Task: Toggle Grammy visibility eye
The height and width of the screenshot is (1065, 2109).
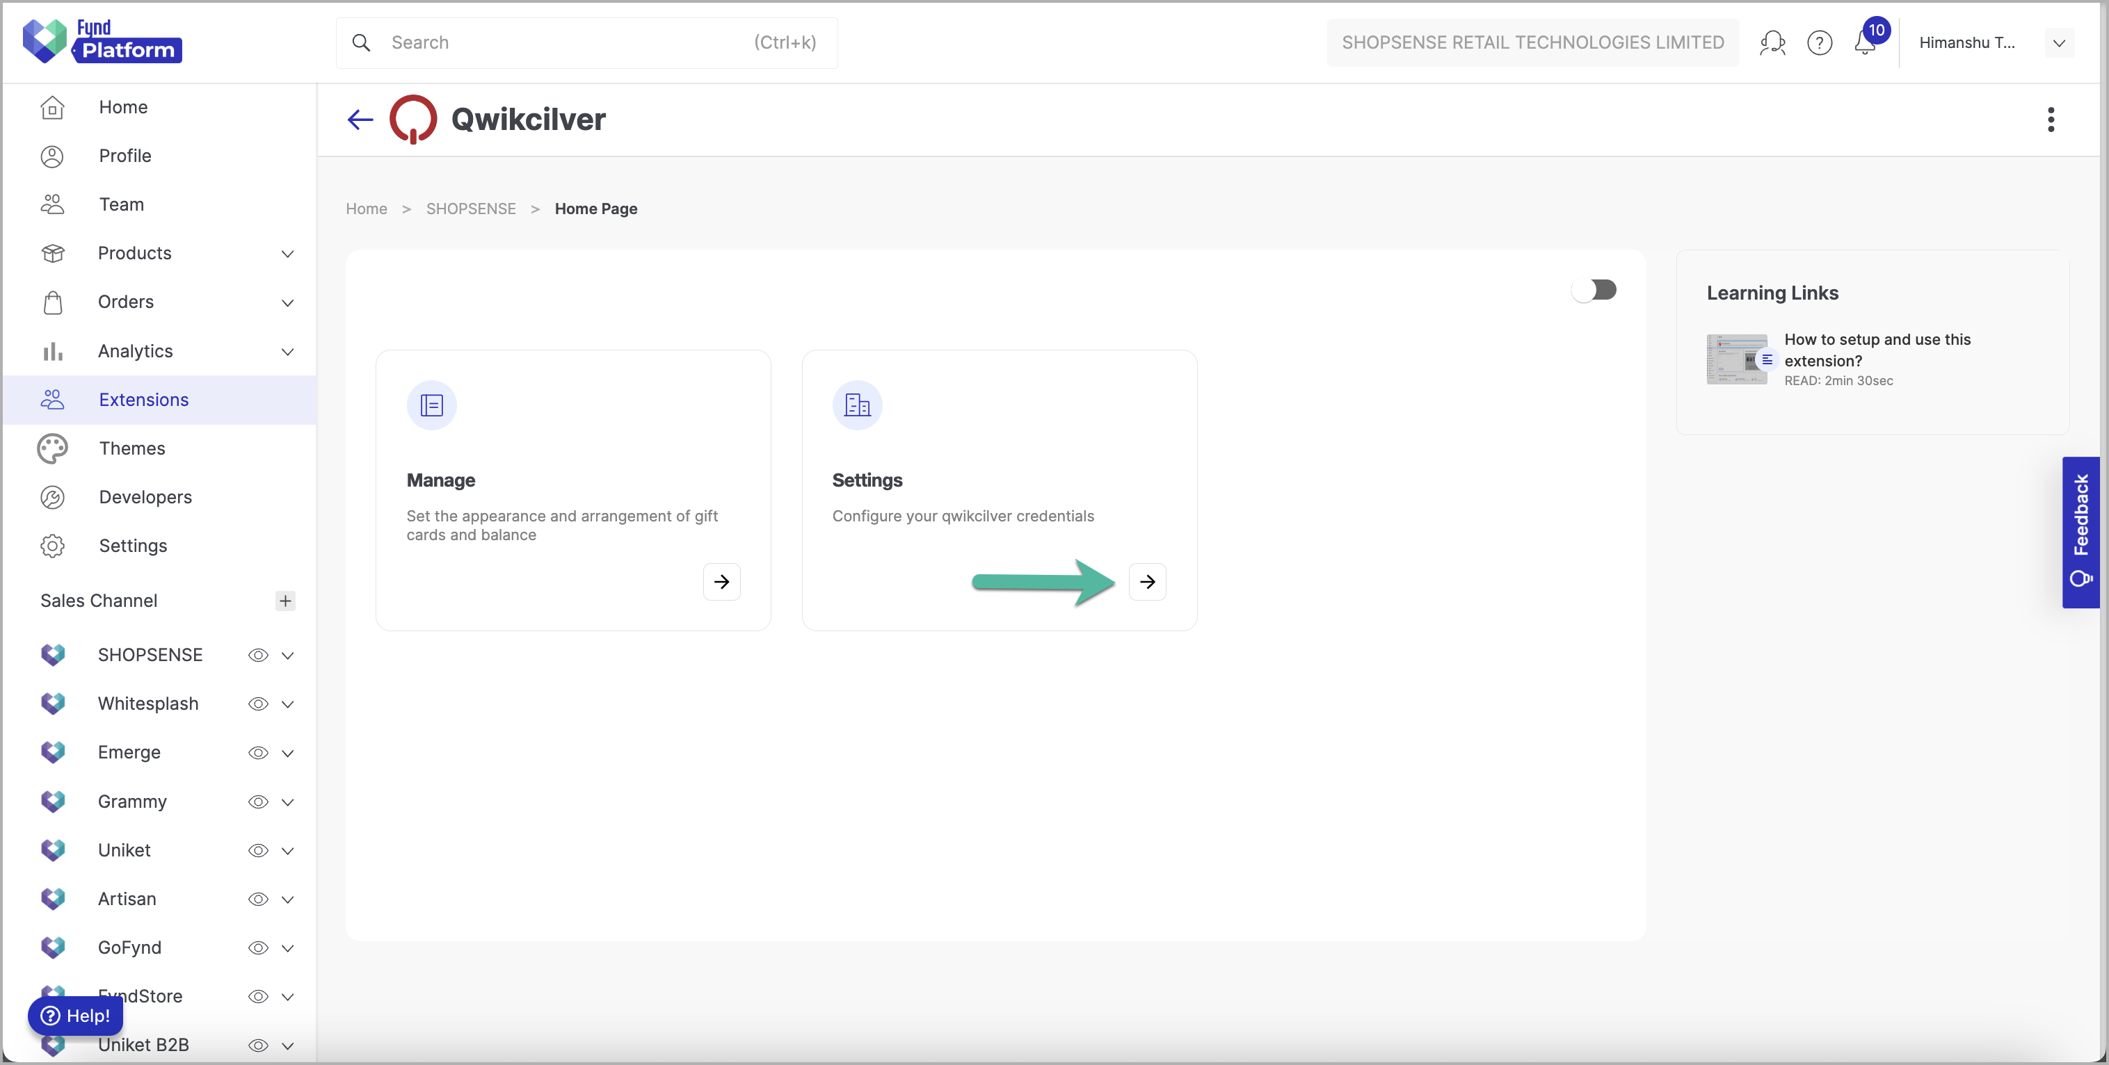Action: tap(258, 802)
